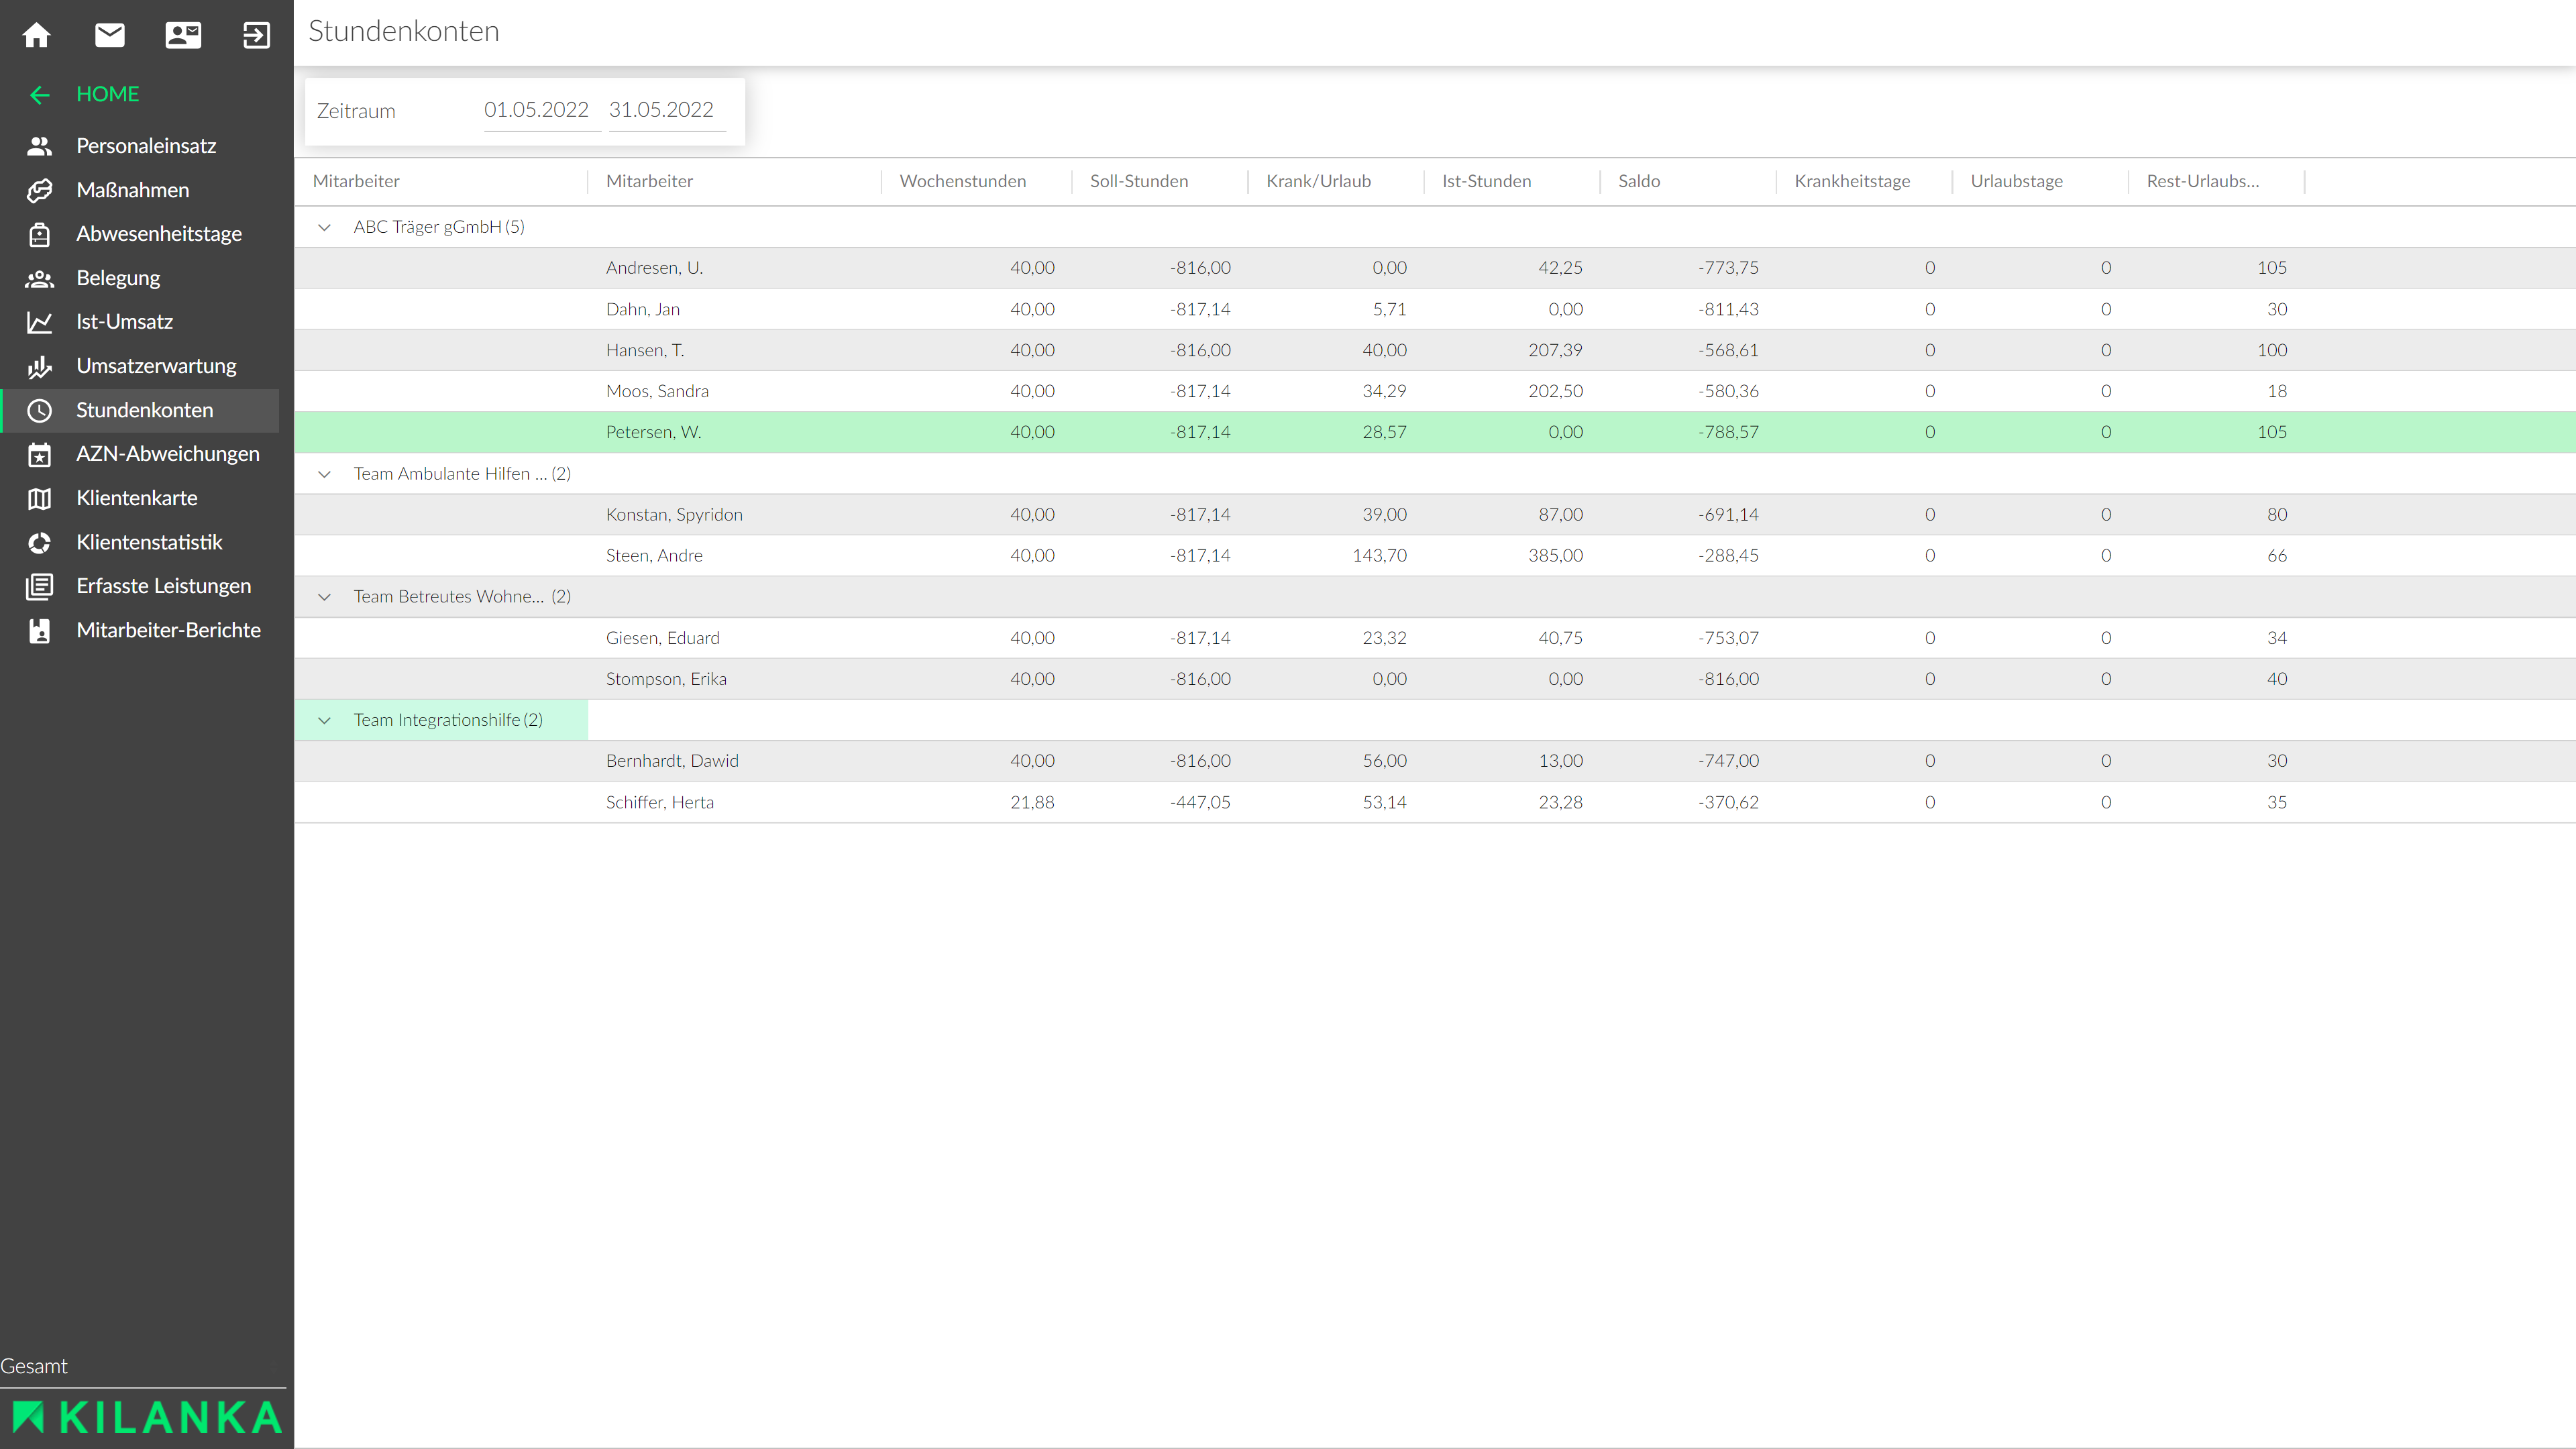
Task: Click the home icon in top bar
Action: 37,35
